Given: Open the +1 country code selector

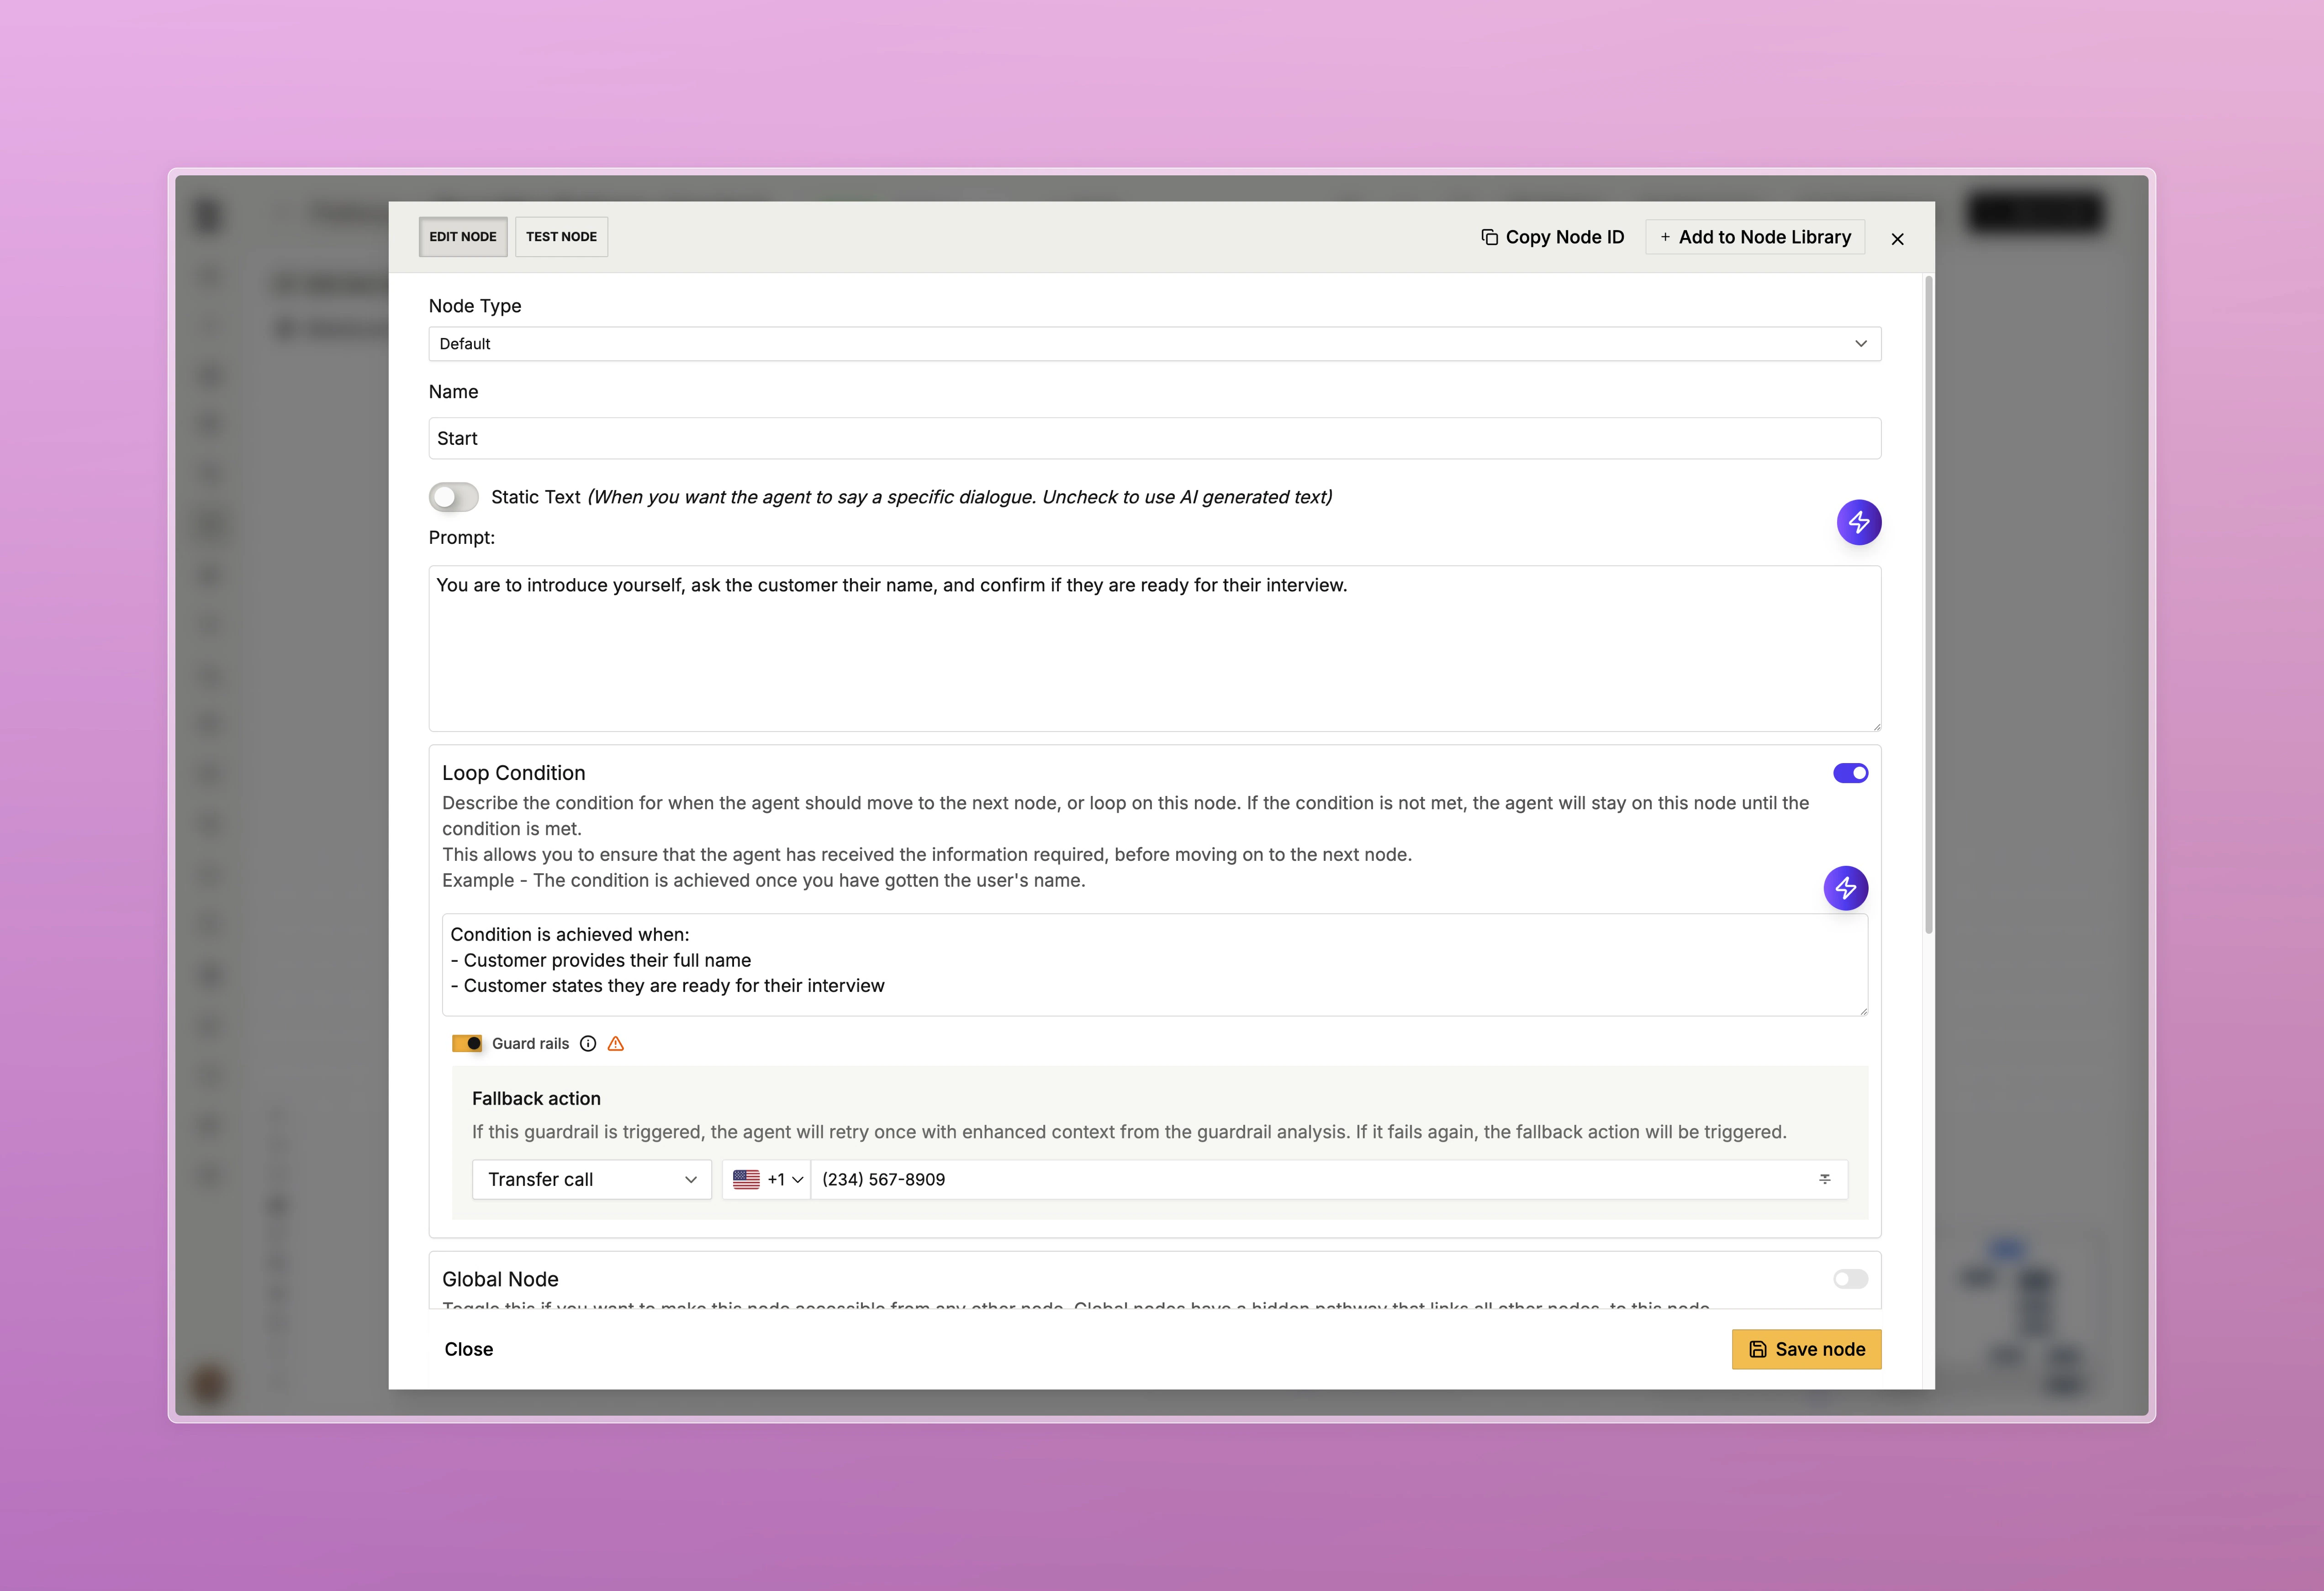Looking at the screenshot, I should pos(767,1180).
